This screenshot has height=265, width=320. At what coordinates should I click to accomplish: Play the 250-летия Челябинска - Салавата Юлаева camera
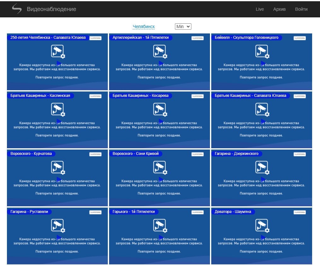coord(59,63)
